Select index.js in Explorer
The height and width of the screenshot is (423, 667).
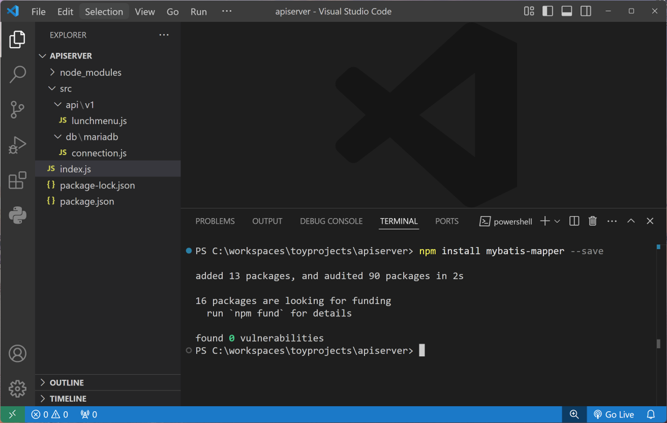coord(108,169)
